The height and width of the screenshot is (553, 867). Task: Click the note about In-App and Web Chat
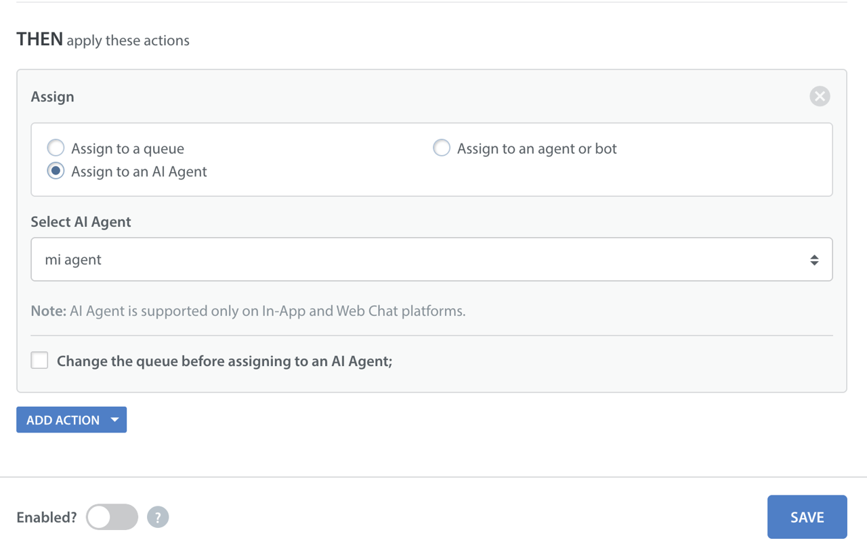248,311
